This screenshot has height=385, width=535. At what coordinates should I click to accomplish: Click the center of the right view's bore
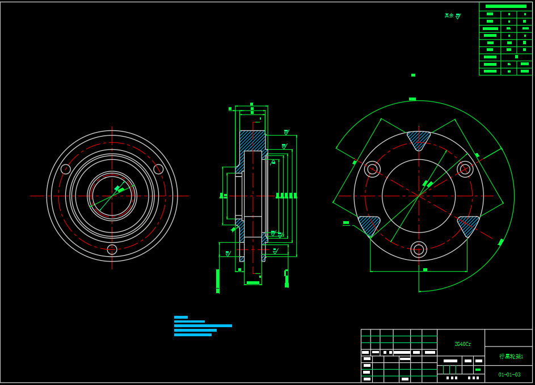419,196
